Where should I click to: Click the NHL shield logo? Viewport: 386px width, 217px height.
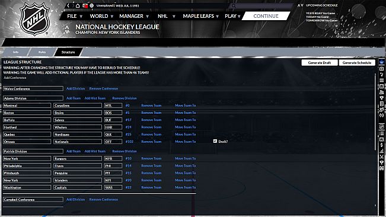tap(35, 19)
